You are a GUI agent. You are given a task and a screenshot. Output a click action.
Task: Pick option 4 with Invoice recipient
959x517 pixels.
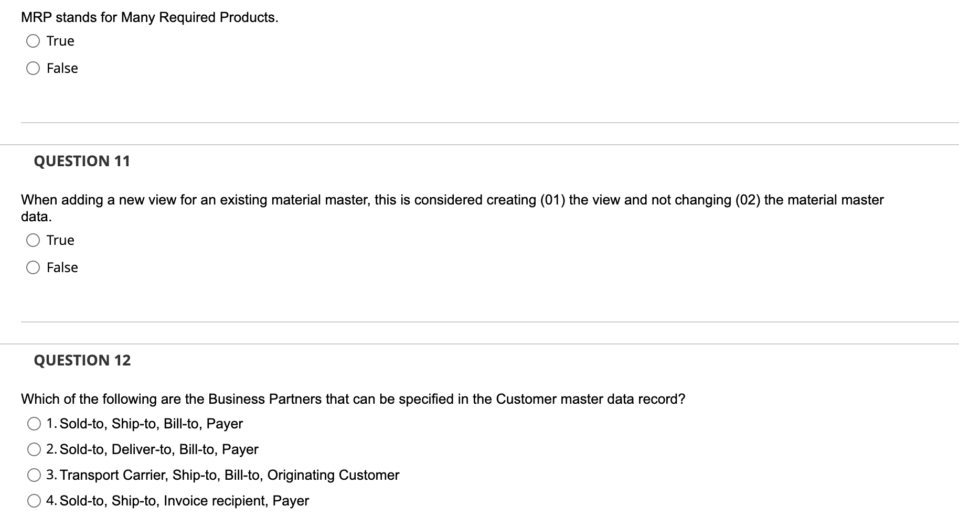tap(34, 501)
